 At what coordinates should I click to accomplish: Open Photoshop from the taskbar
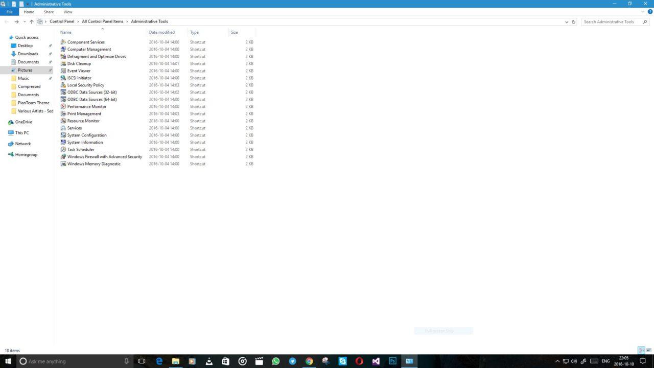[392, 361]
